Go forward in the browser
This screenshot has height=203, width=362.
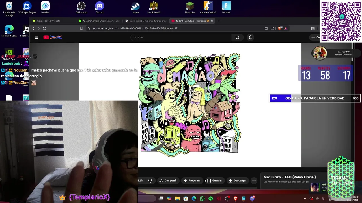click(x=39, y=28)
